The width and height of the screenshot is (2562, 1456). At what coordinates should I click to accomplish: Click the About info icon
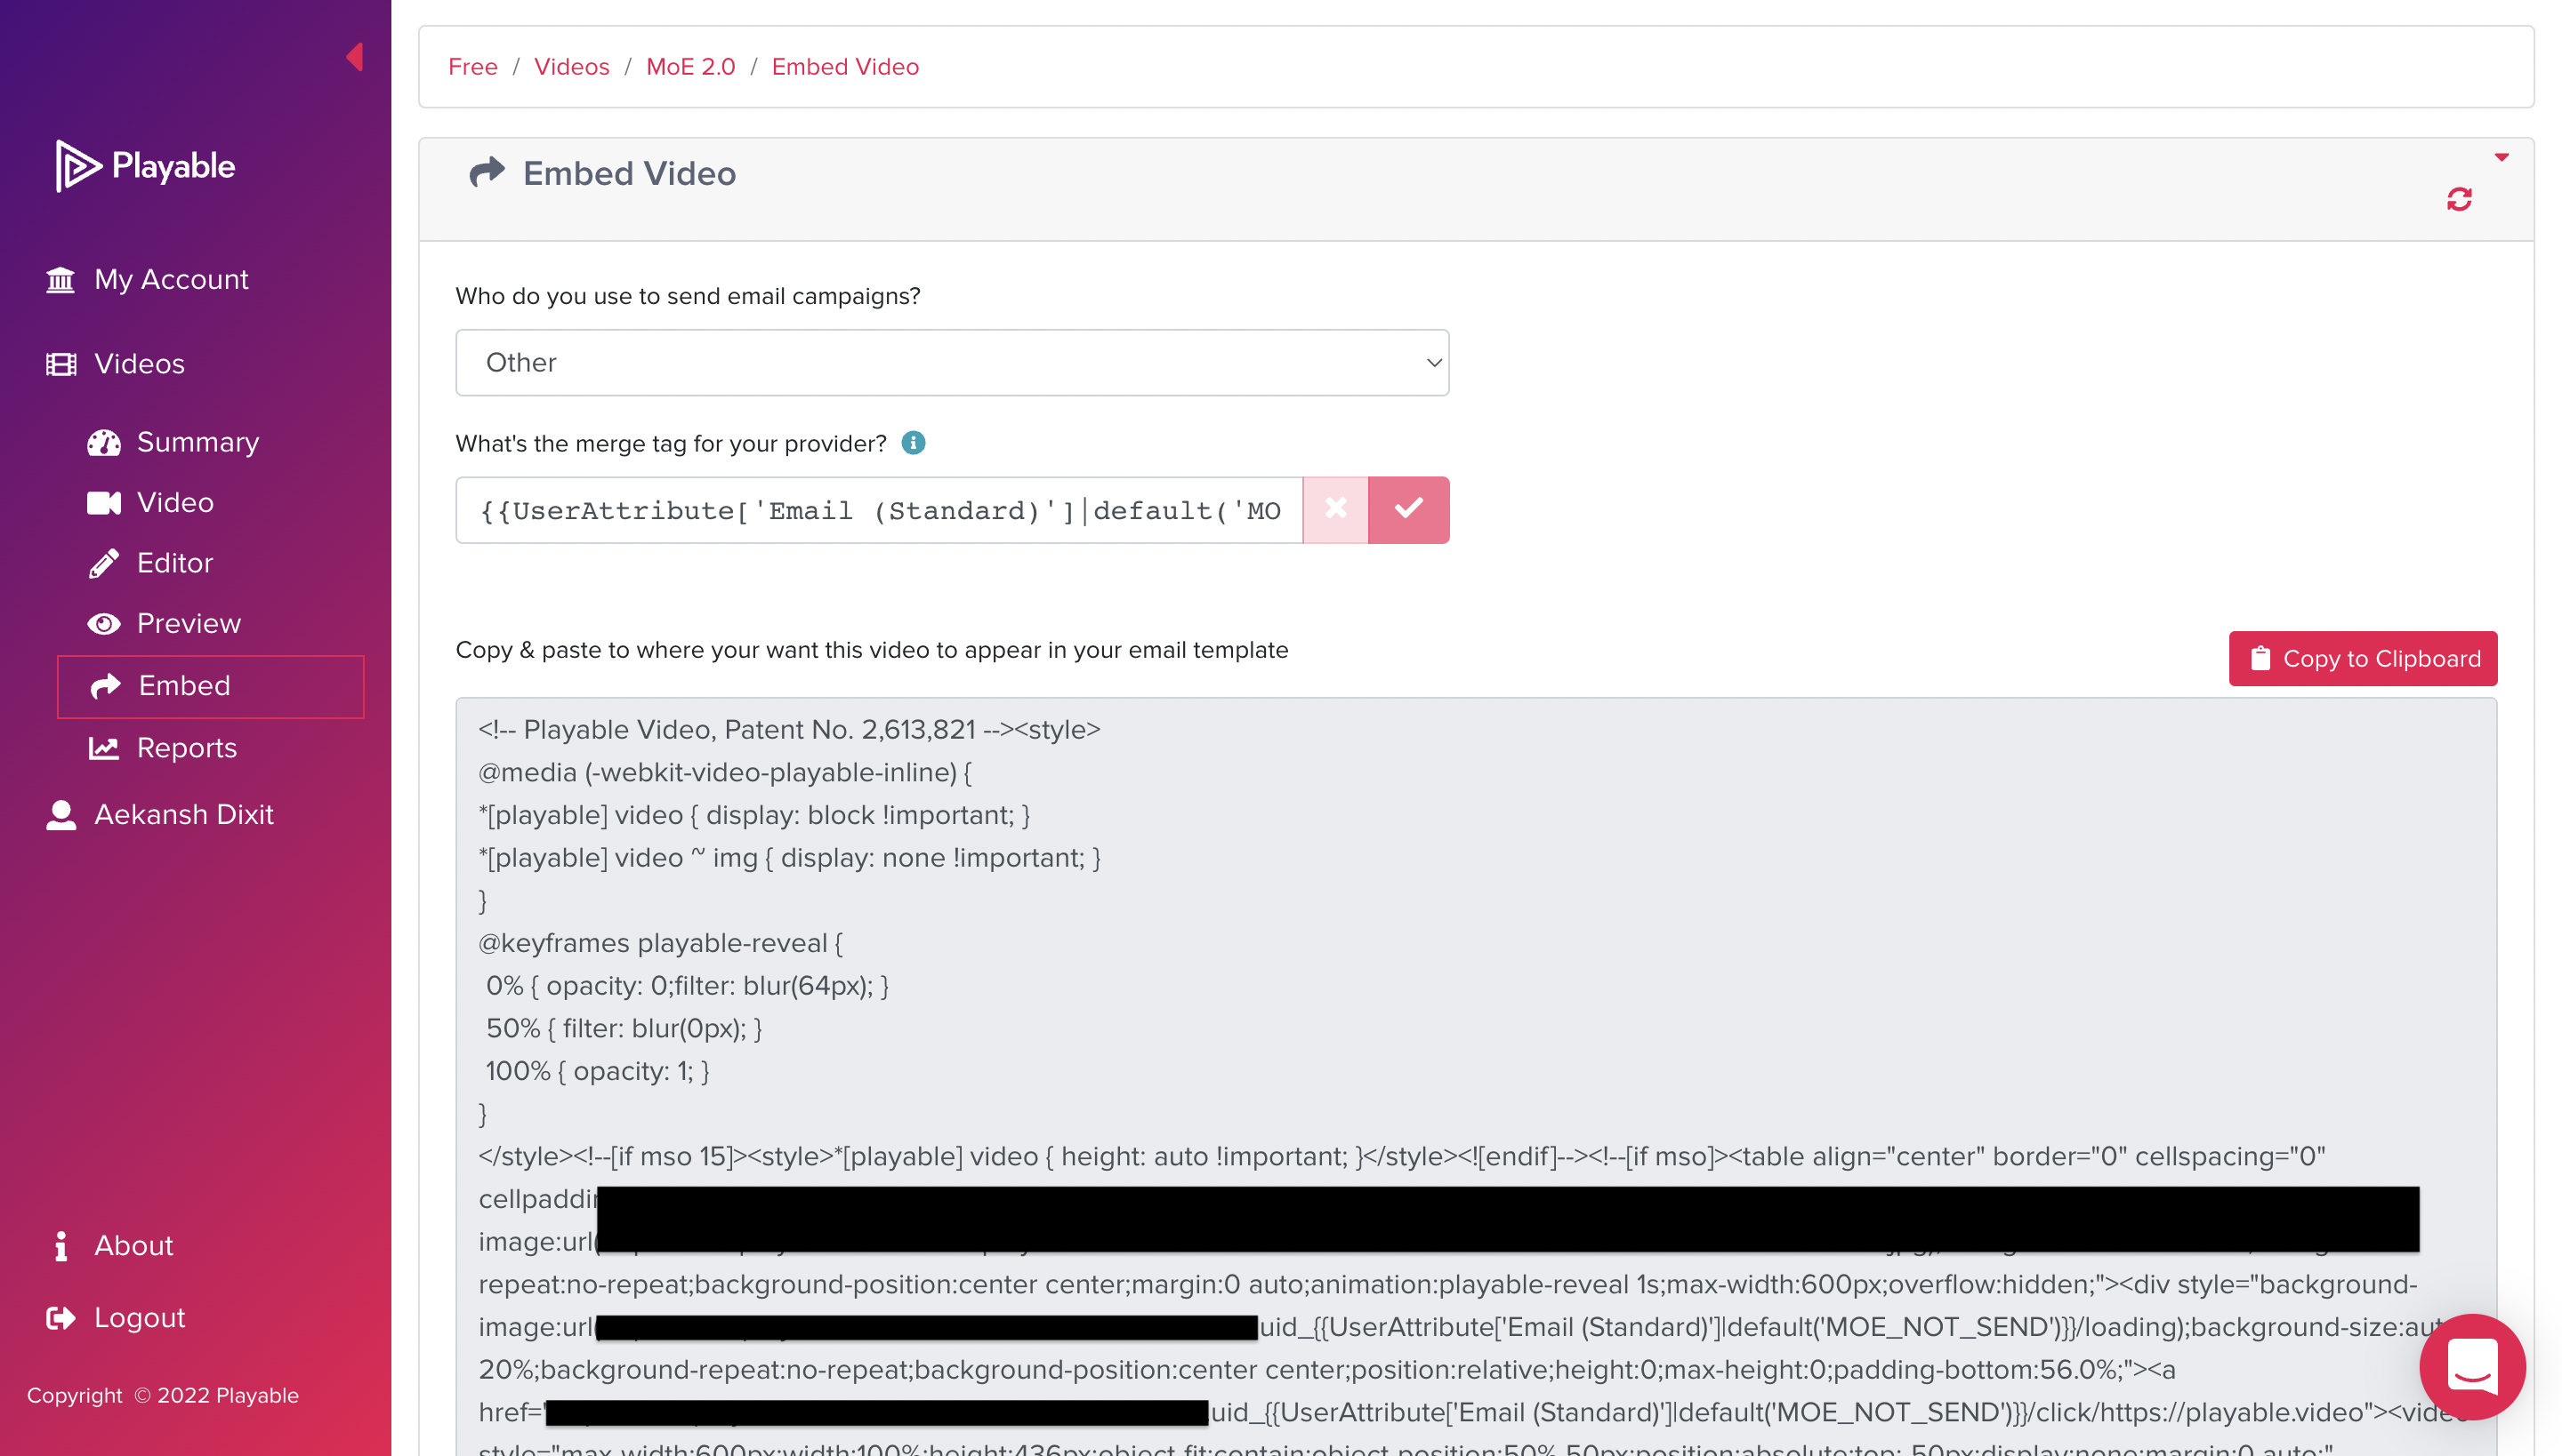61,1246
